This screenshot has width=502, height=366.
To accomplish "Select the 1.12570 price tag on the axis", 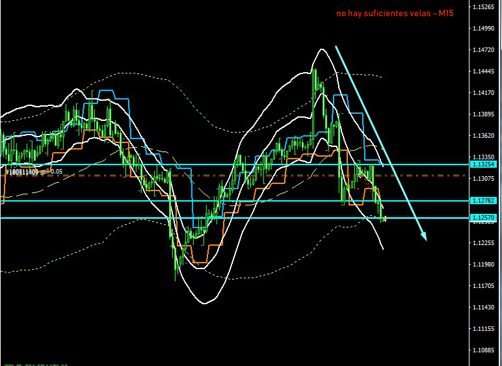I will coord(484,218).
